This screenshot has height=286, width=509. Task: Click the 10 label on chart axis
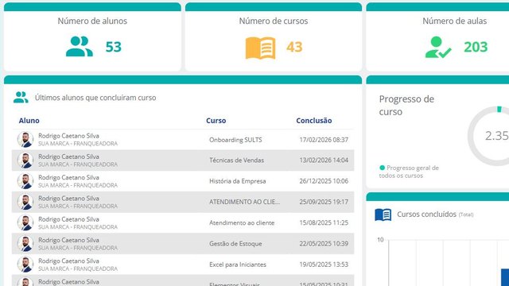coord(380,240)
